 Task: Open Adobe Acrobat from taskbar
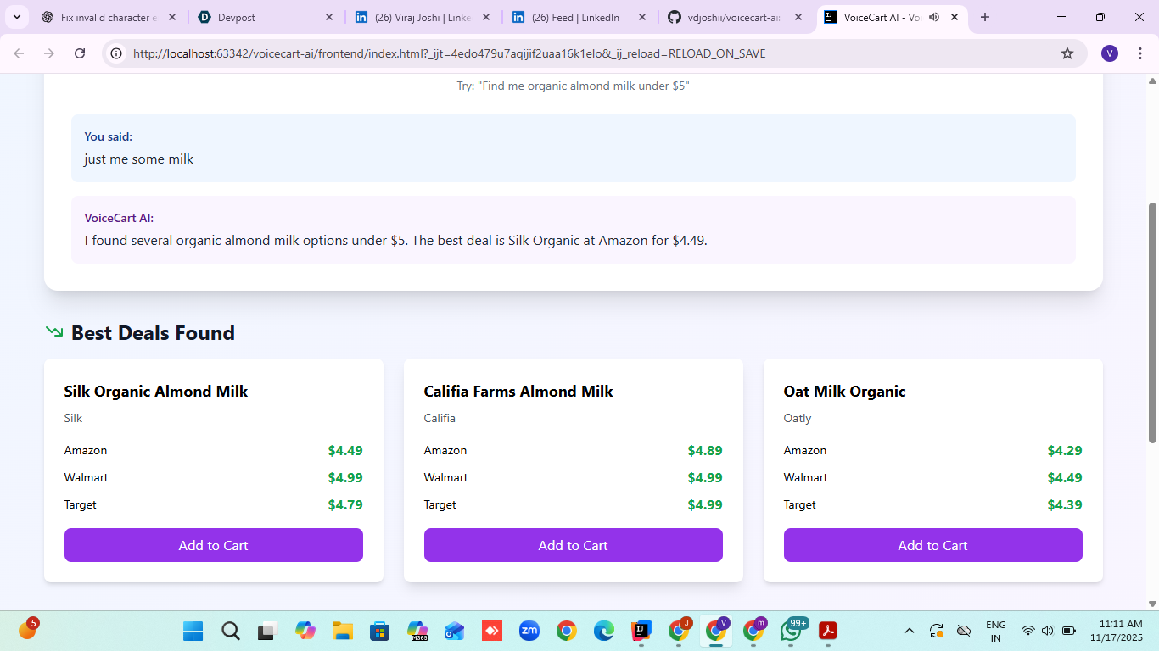[x=828, y=631]
